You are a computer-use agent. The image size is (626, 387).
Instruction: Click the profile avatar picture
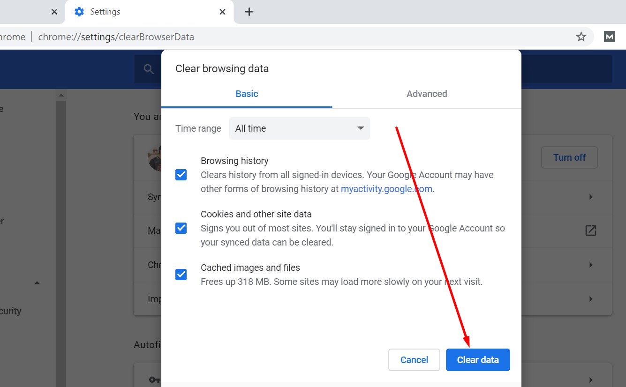point(155,158)
